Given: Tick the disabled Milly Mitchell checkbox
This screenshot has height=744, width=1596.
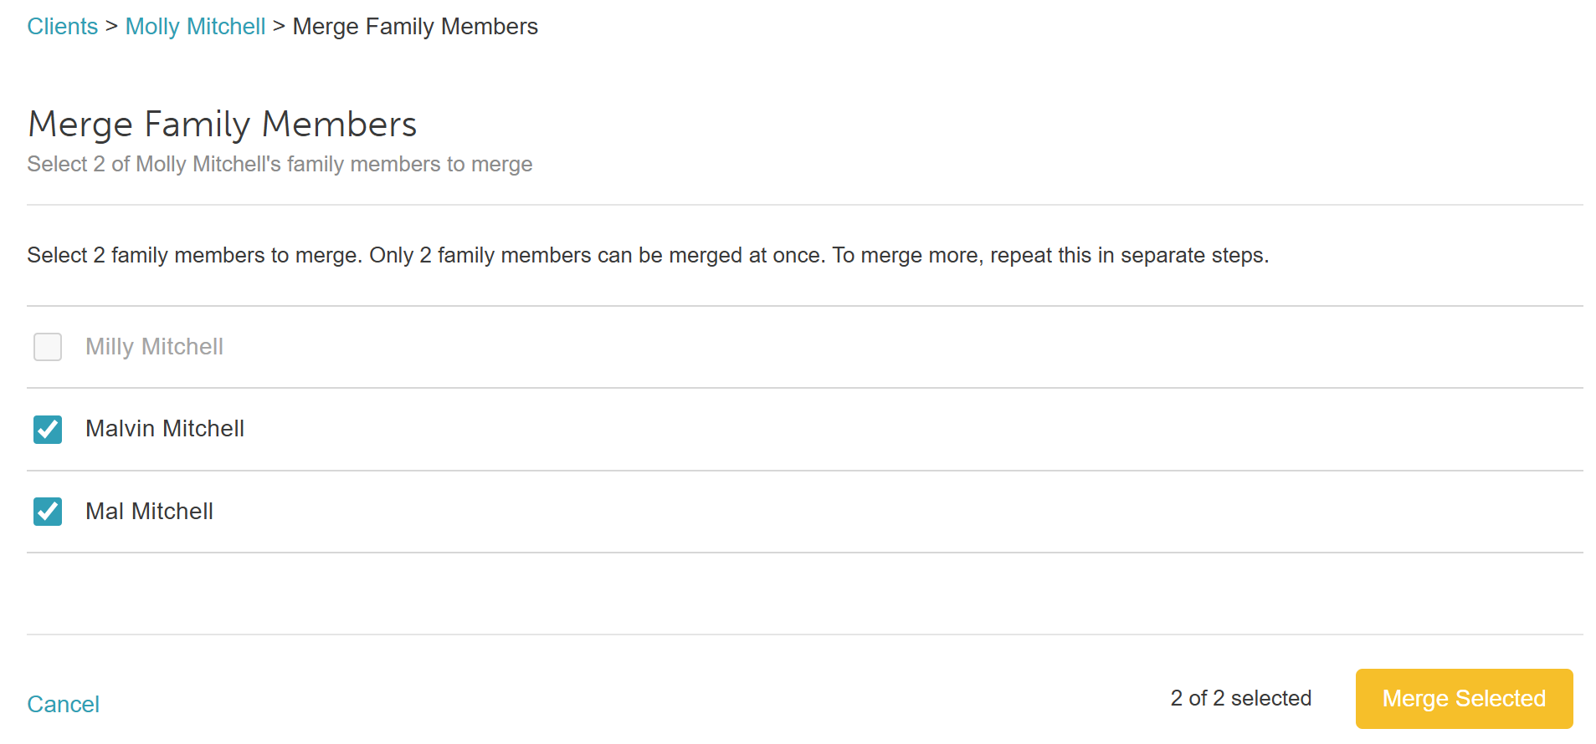Looking at the screenshot, I should point(48,347).
